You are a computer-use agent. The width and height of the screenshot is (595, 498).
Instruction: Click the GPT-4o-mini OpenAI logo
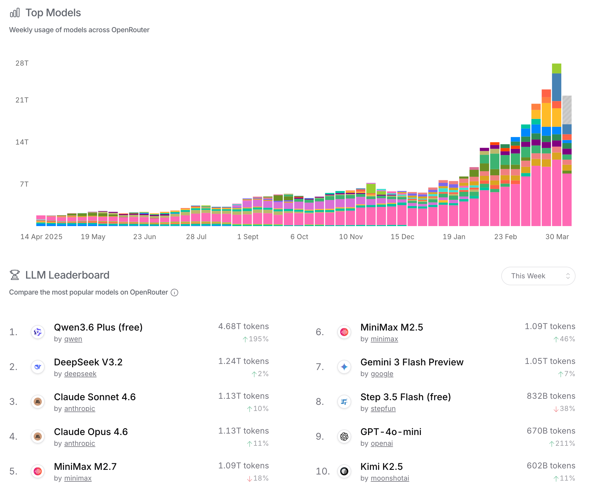pyautogui.click(x=344, y=436)
